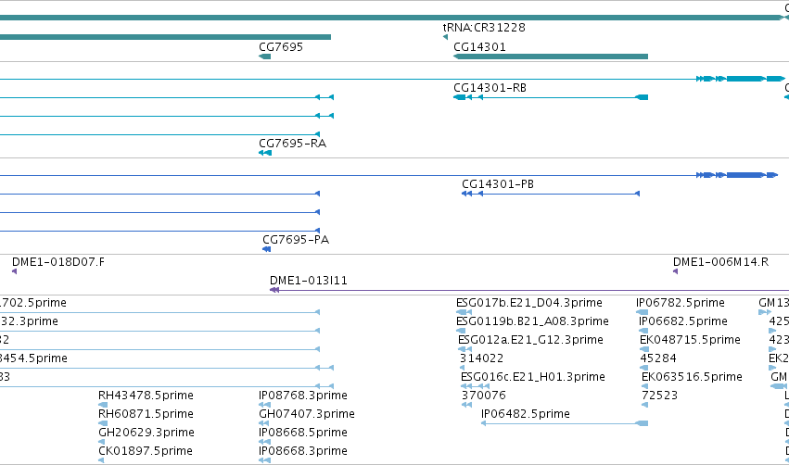Select the RH43478.5prime EST label

pyautogui.click(x=146, y=396)
